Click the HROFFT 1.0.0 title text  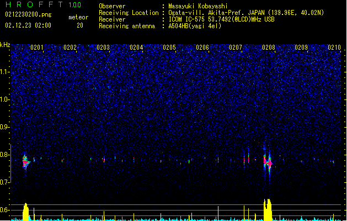pyautogui.click(x=44, y=4)
